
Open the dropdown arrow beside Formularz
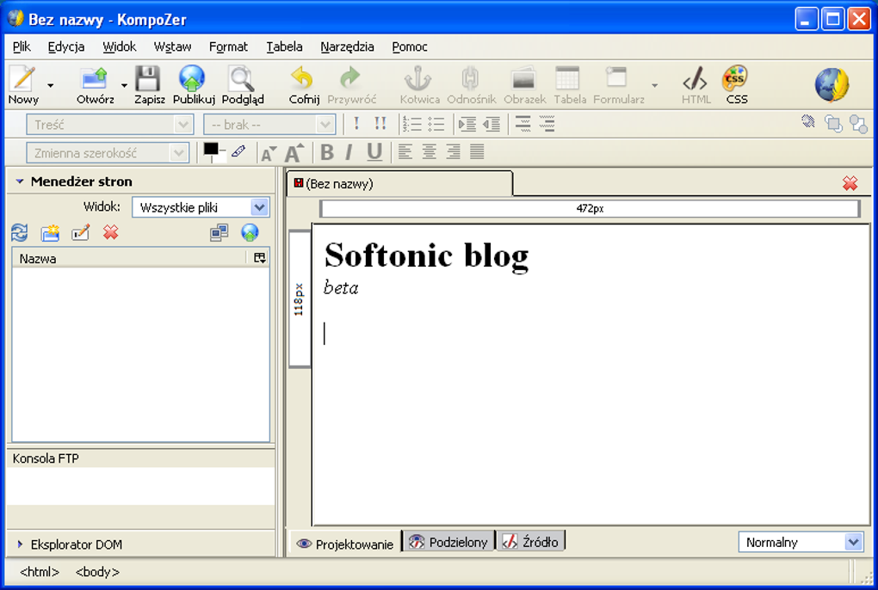(654, 85)
